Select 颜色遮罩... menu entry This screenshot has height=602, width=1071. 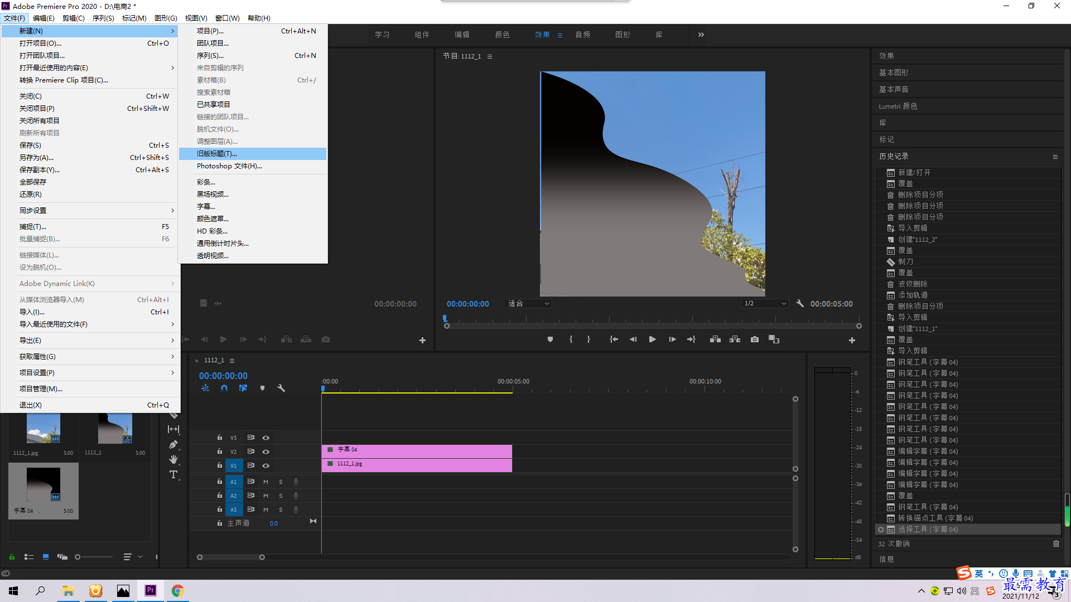pos(253,219)
